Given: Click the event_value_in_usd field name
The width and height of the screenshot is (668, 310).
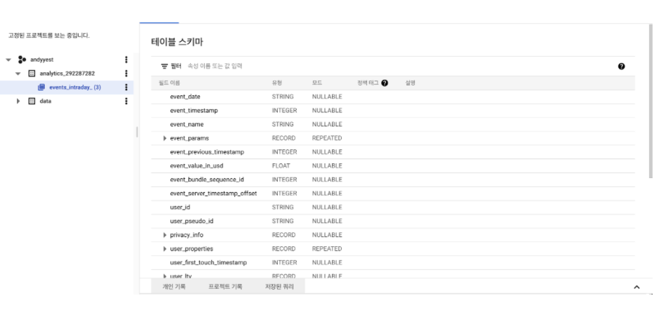Looking at the screenshot, I should [196, 166].
